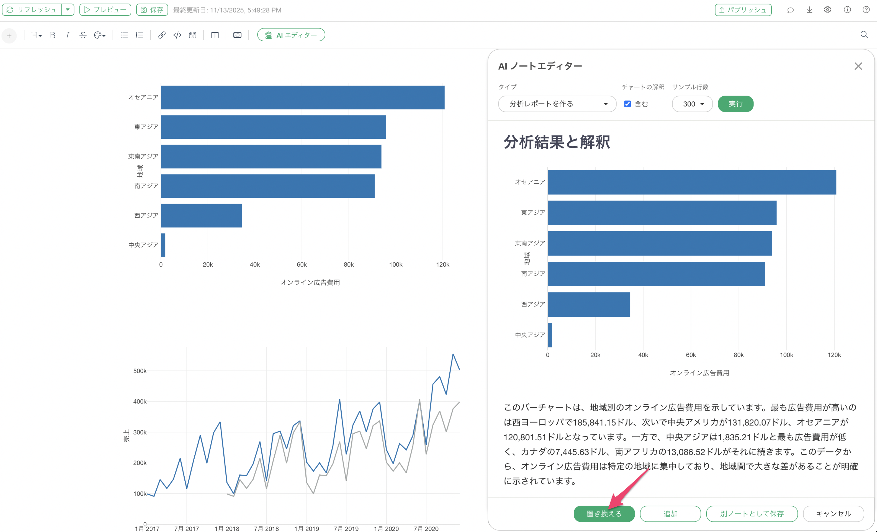Viewport: 877px width, 532px height.
Task: Create a numbered list
Action: (x=139, y=35)
